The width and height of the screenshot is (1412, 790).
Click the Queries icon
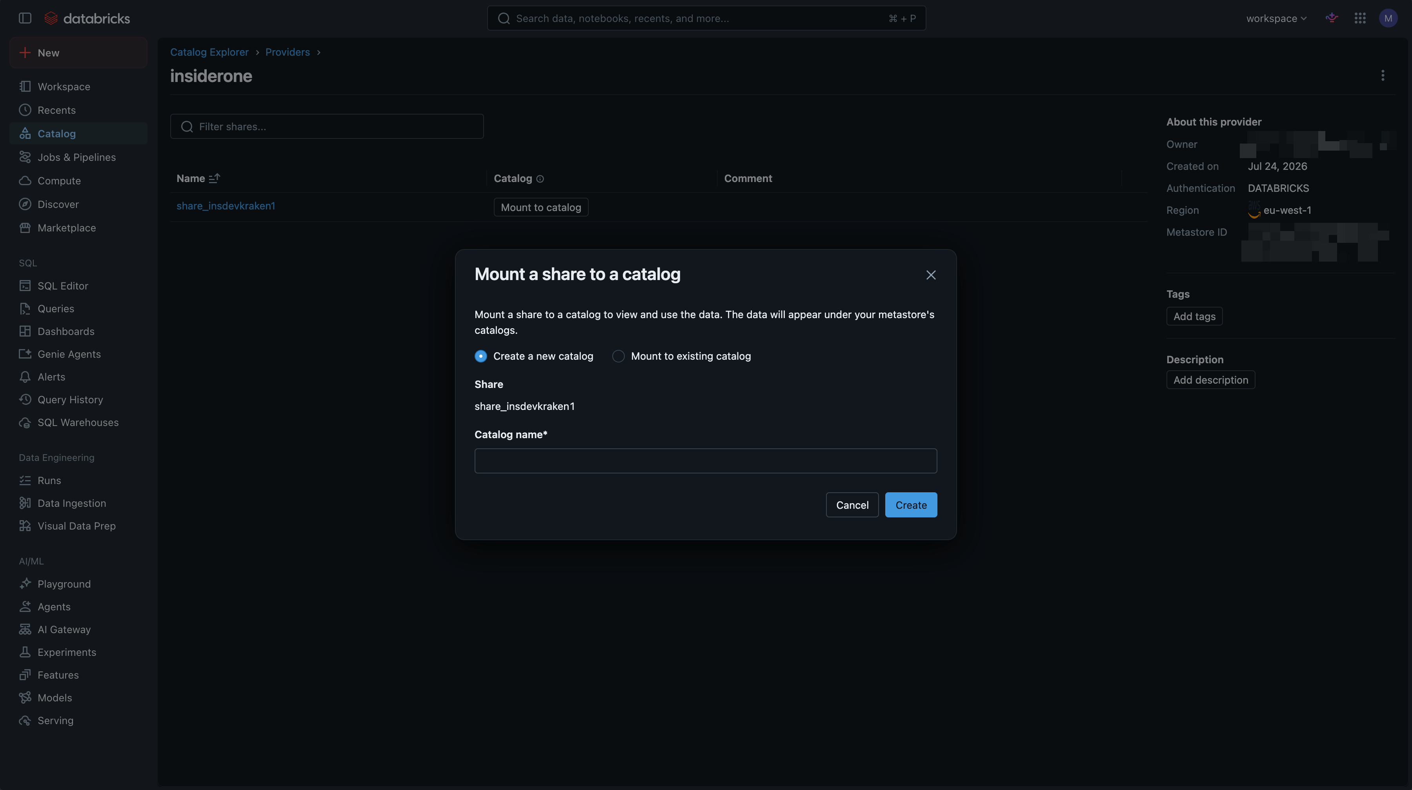(25, 309)
